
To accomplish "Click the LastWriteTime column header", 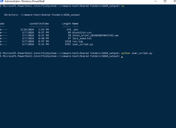I will 39,24.
